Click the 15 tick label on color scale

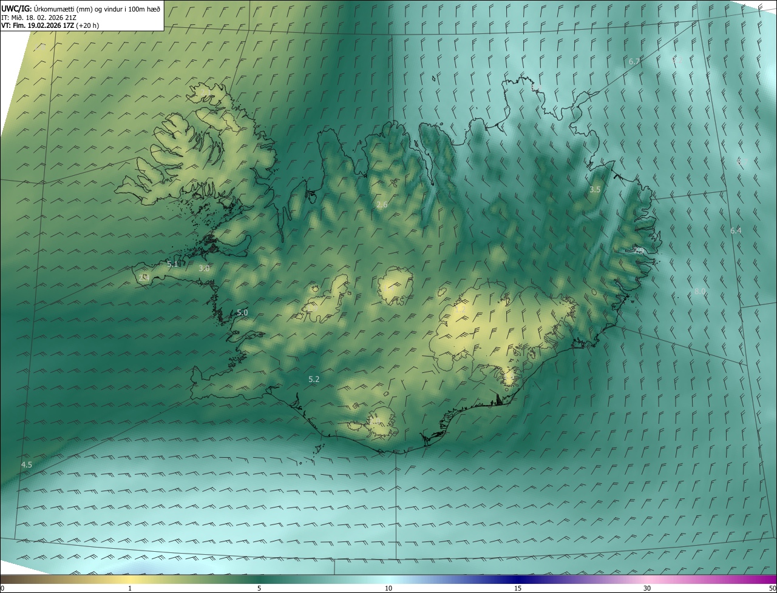[518, 588]
